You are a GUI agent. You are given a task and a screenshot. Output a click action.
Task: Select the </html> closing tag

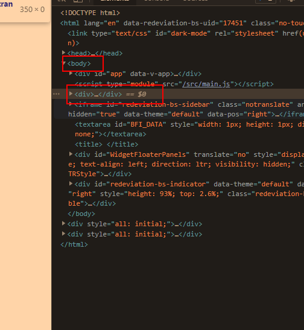(74, 244)
